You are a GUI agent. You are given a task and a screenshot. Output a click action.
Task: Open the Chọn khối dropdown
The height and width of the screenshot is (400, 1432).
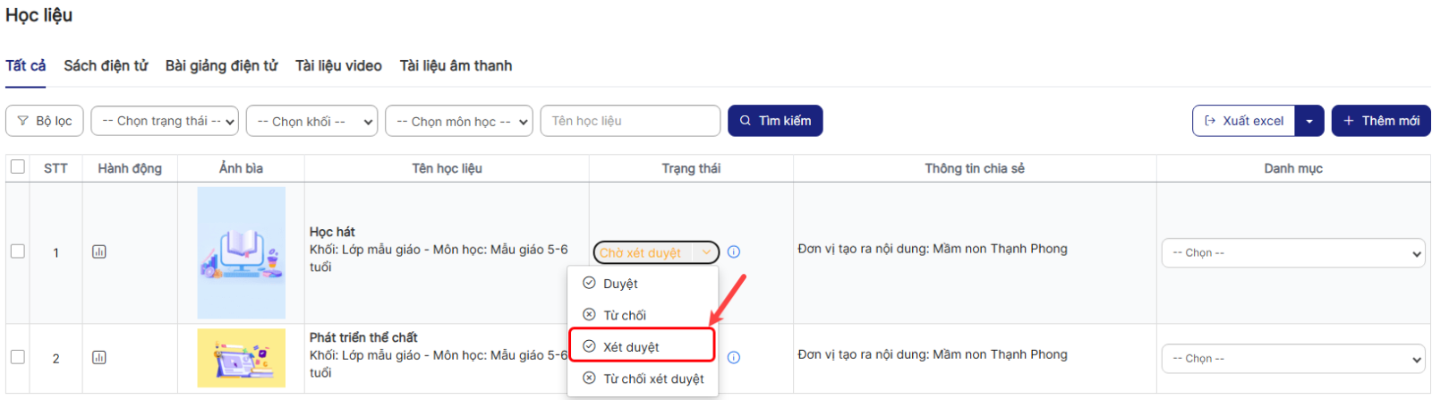click(311, 121)
